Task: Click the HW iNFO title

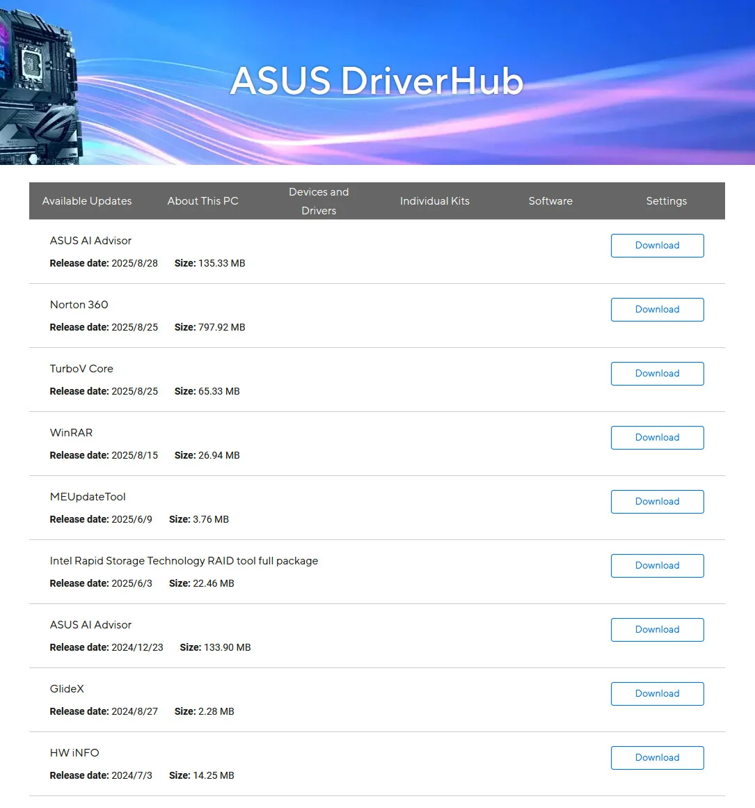Action: coord(74,753)
